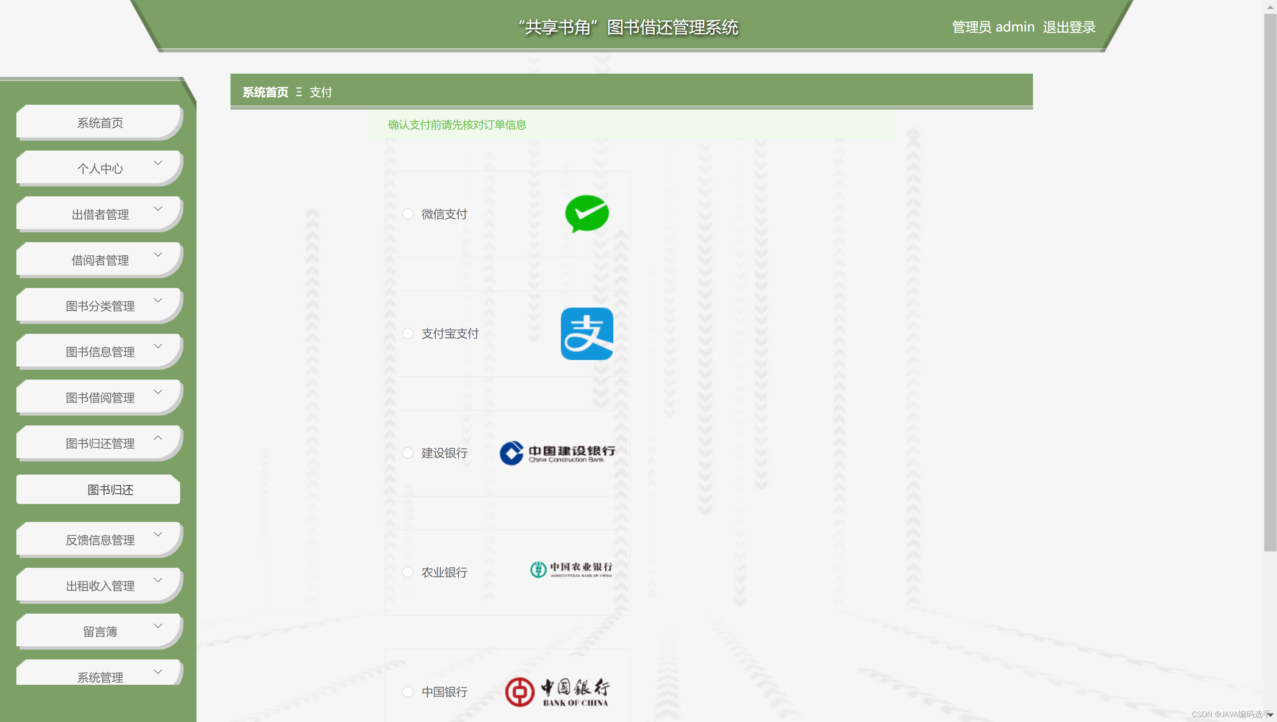Collapse the 图书归还管理 section arrow
The height and width of the screenshot is (722, 1277).
[158, 438]
